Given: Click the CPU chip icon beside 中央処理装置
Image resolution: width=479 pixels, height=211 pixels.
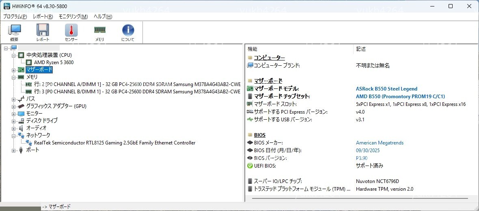Looking at the screenshot, I should [21, 55].
